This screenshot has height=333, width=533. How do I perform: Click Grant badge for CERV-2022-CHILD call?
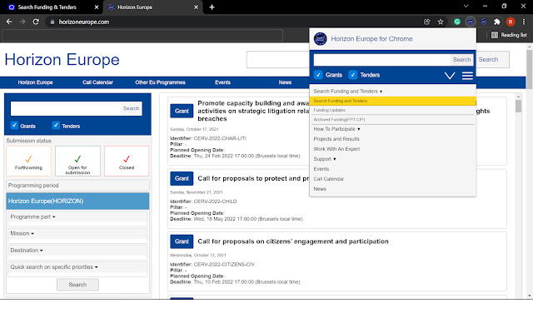pos(182,178)
